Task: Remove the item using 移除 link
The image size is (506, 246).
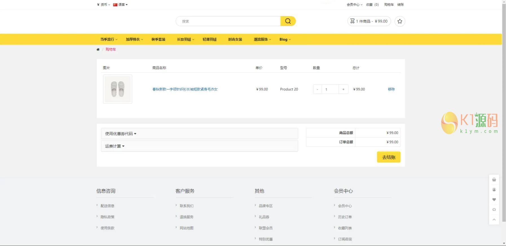Action: pos(391,89)
